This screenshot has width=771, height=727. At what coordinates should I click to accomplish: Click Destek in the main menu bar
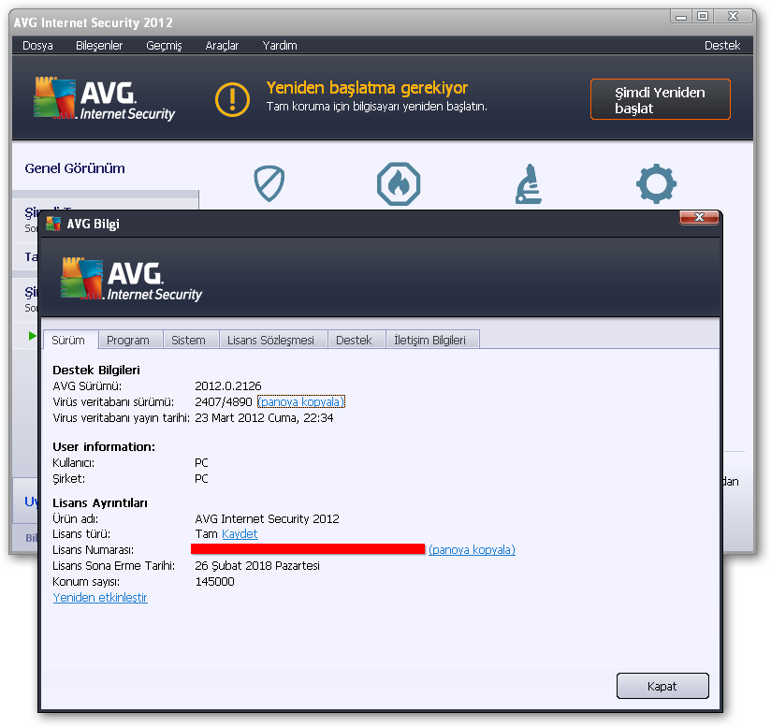coord(722,45)
